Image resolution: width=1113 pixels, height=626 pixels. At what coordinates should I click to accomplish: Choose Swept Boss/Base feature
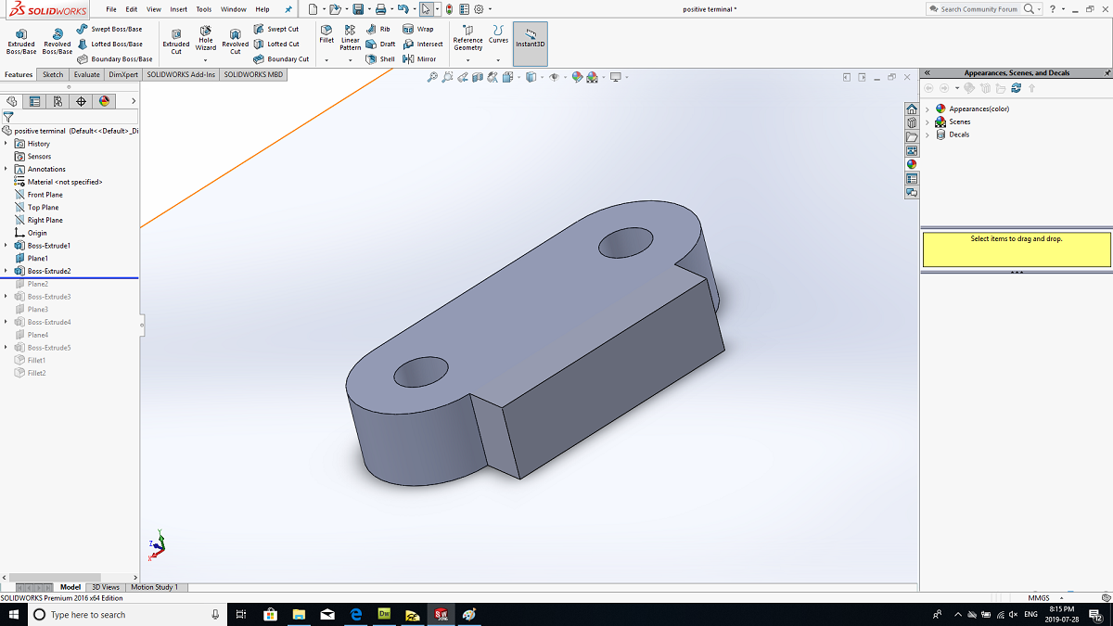(x=109, y=29)
